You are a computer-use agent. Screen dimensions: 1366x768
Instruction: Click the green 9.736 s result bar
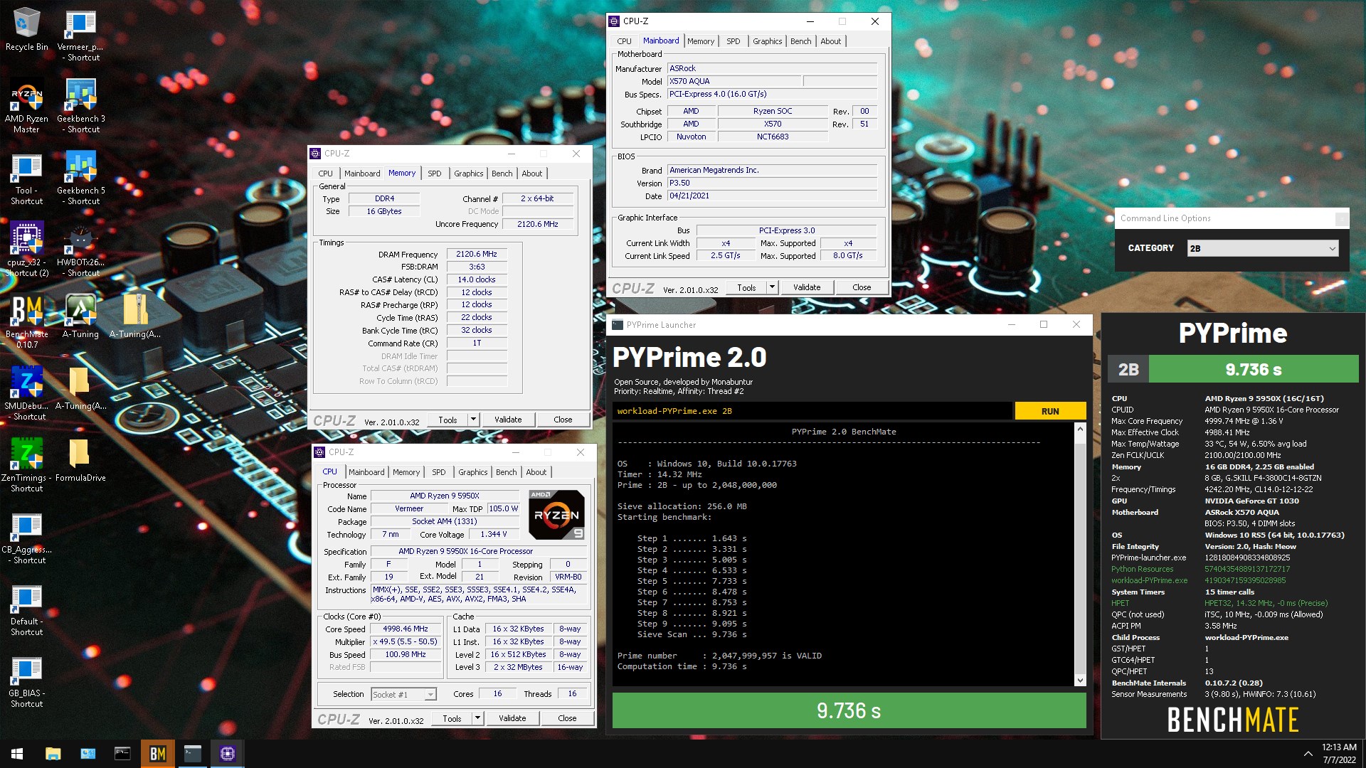pyautogui.click(x=849, y=710)
